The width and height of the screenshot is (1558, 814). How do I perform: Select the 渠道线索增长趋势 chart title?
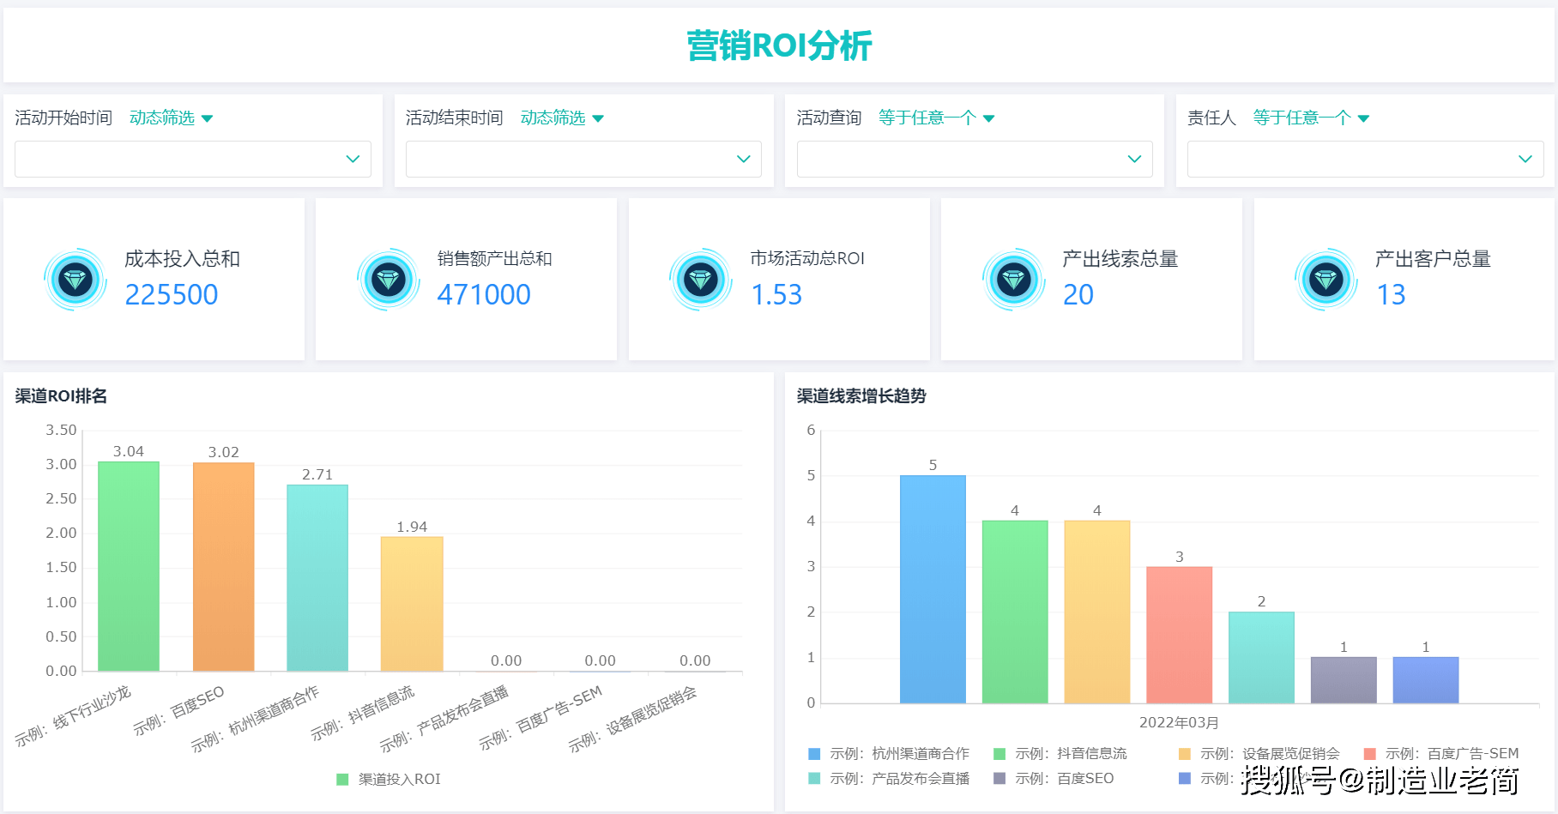861,396
